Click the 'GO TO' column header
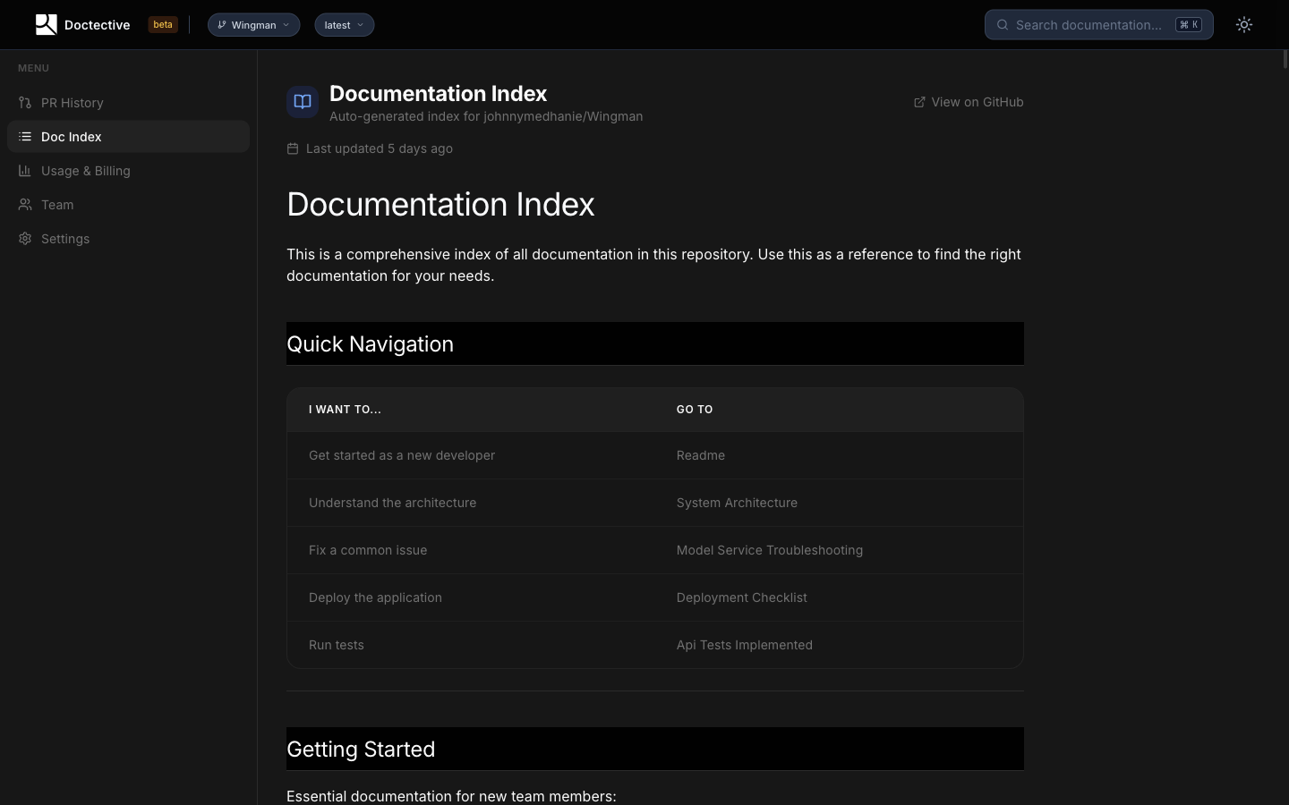The image size is (1289, 805). click(695, 410)
